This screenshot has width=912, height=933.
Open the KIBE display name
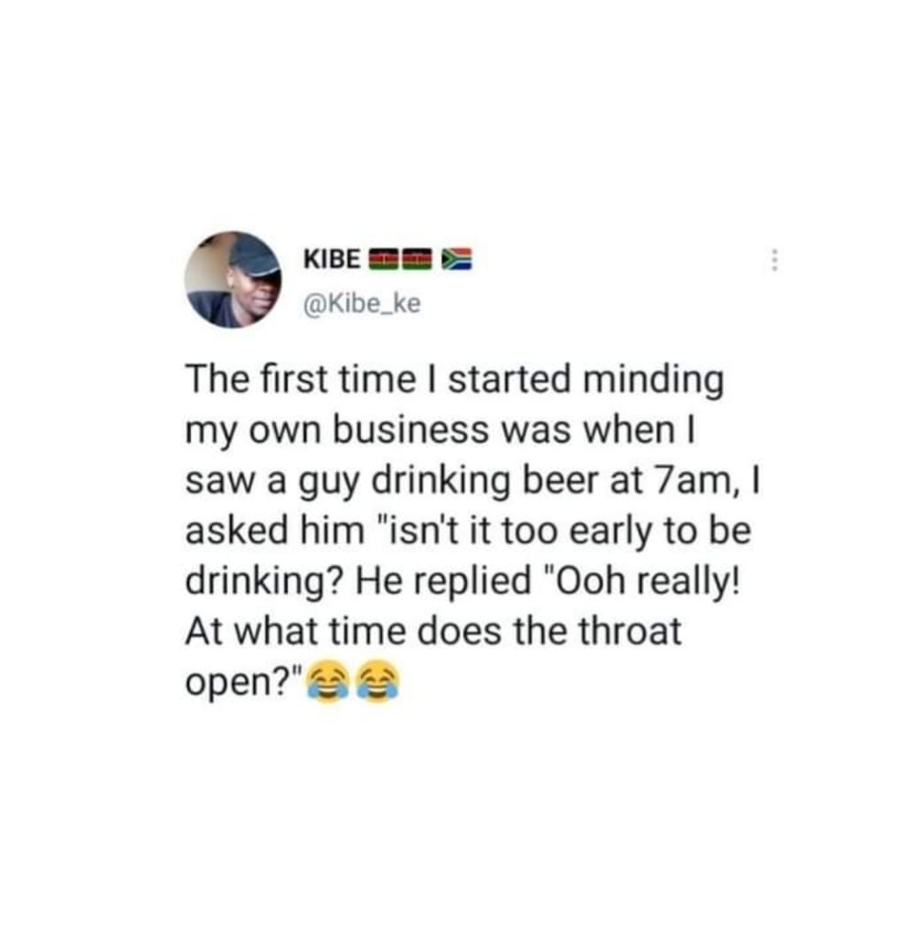tap(332, 259)
